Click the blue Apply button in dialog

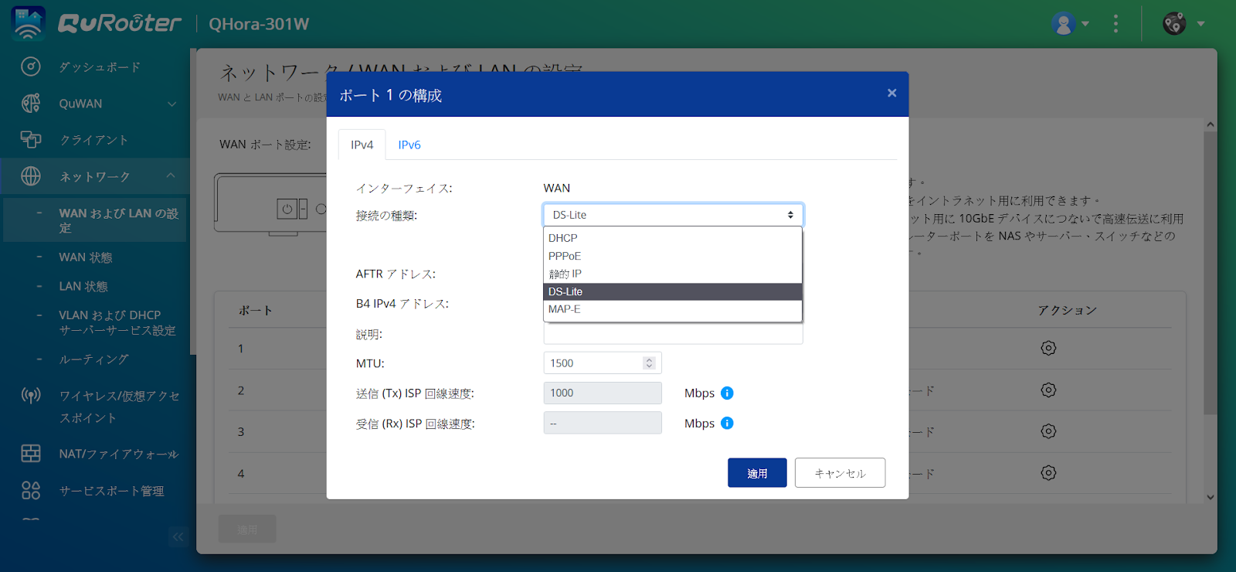coord(757,473)
